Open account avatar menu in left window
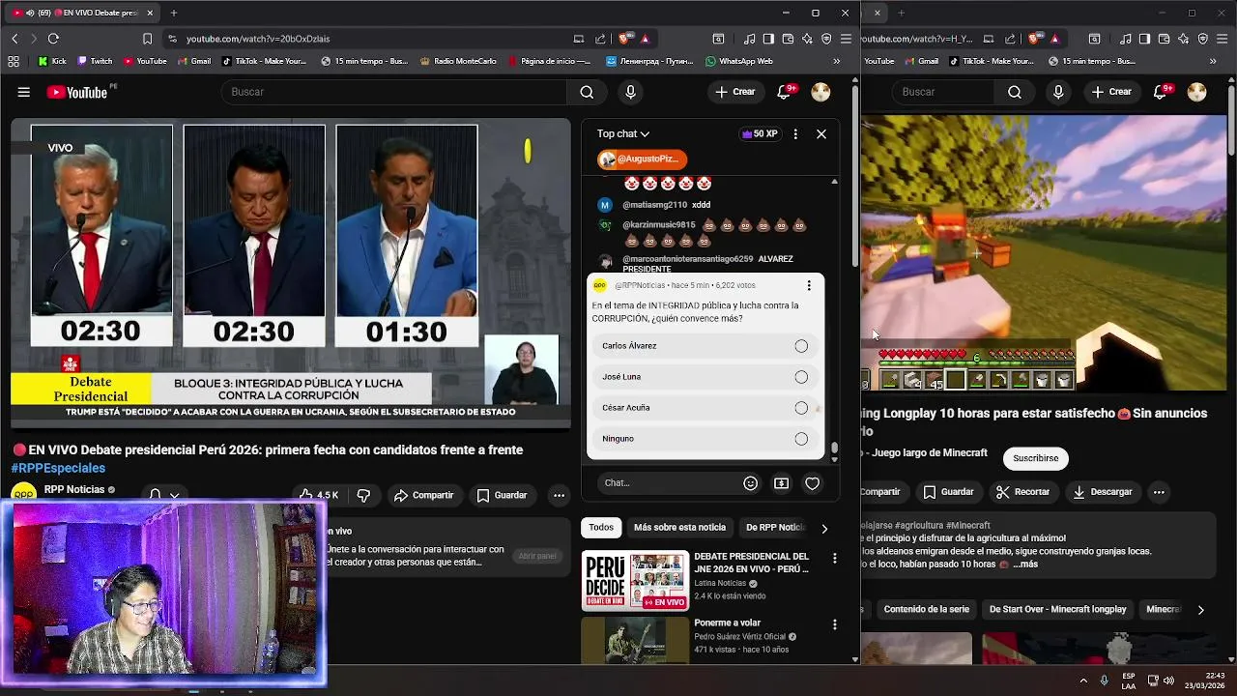Image resolution: width=1237 pixels, height=696 pixels. [x=820, y=92]
